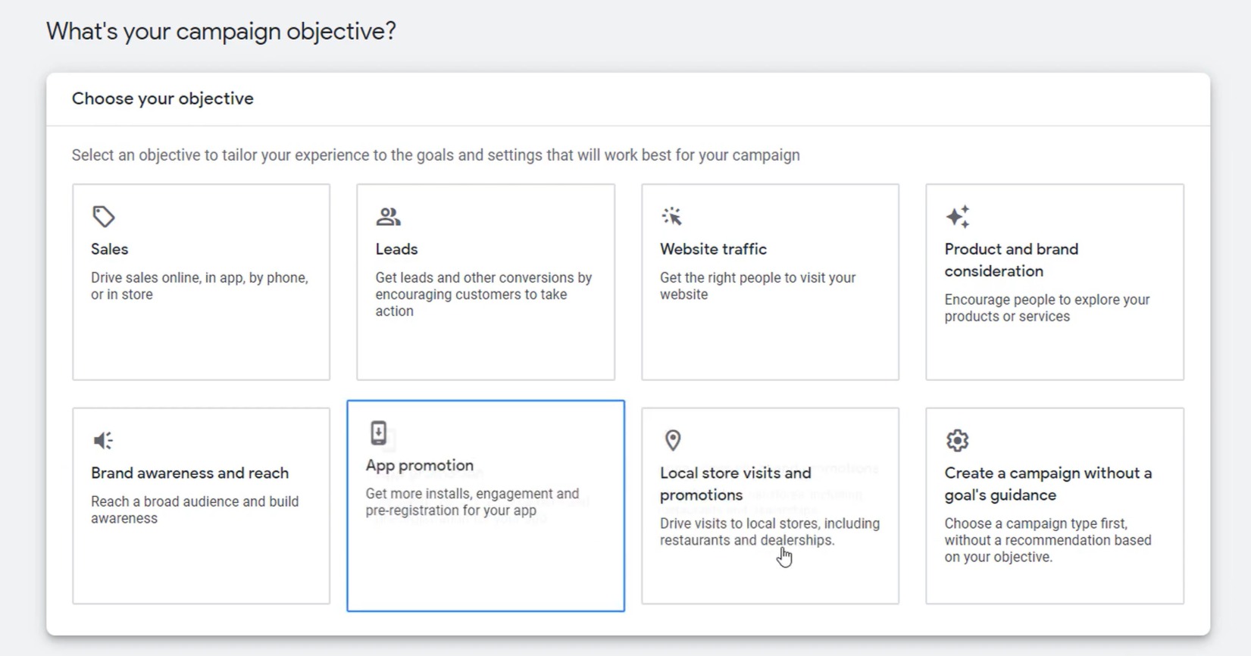
Task: Click the gear icon for campaign without guidance
Action: 958,440
